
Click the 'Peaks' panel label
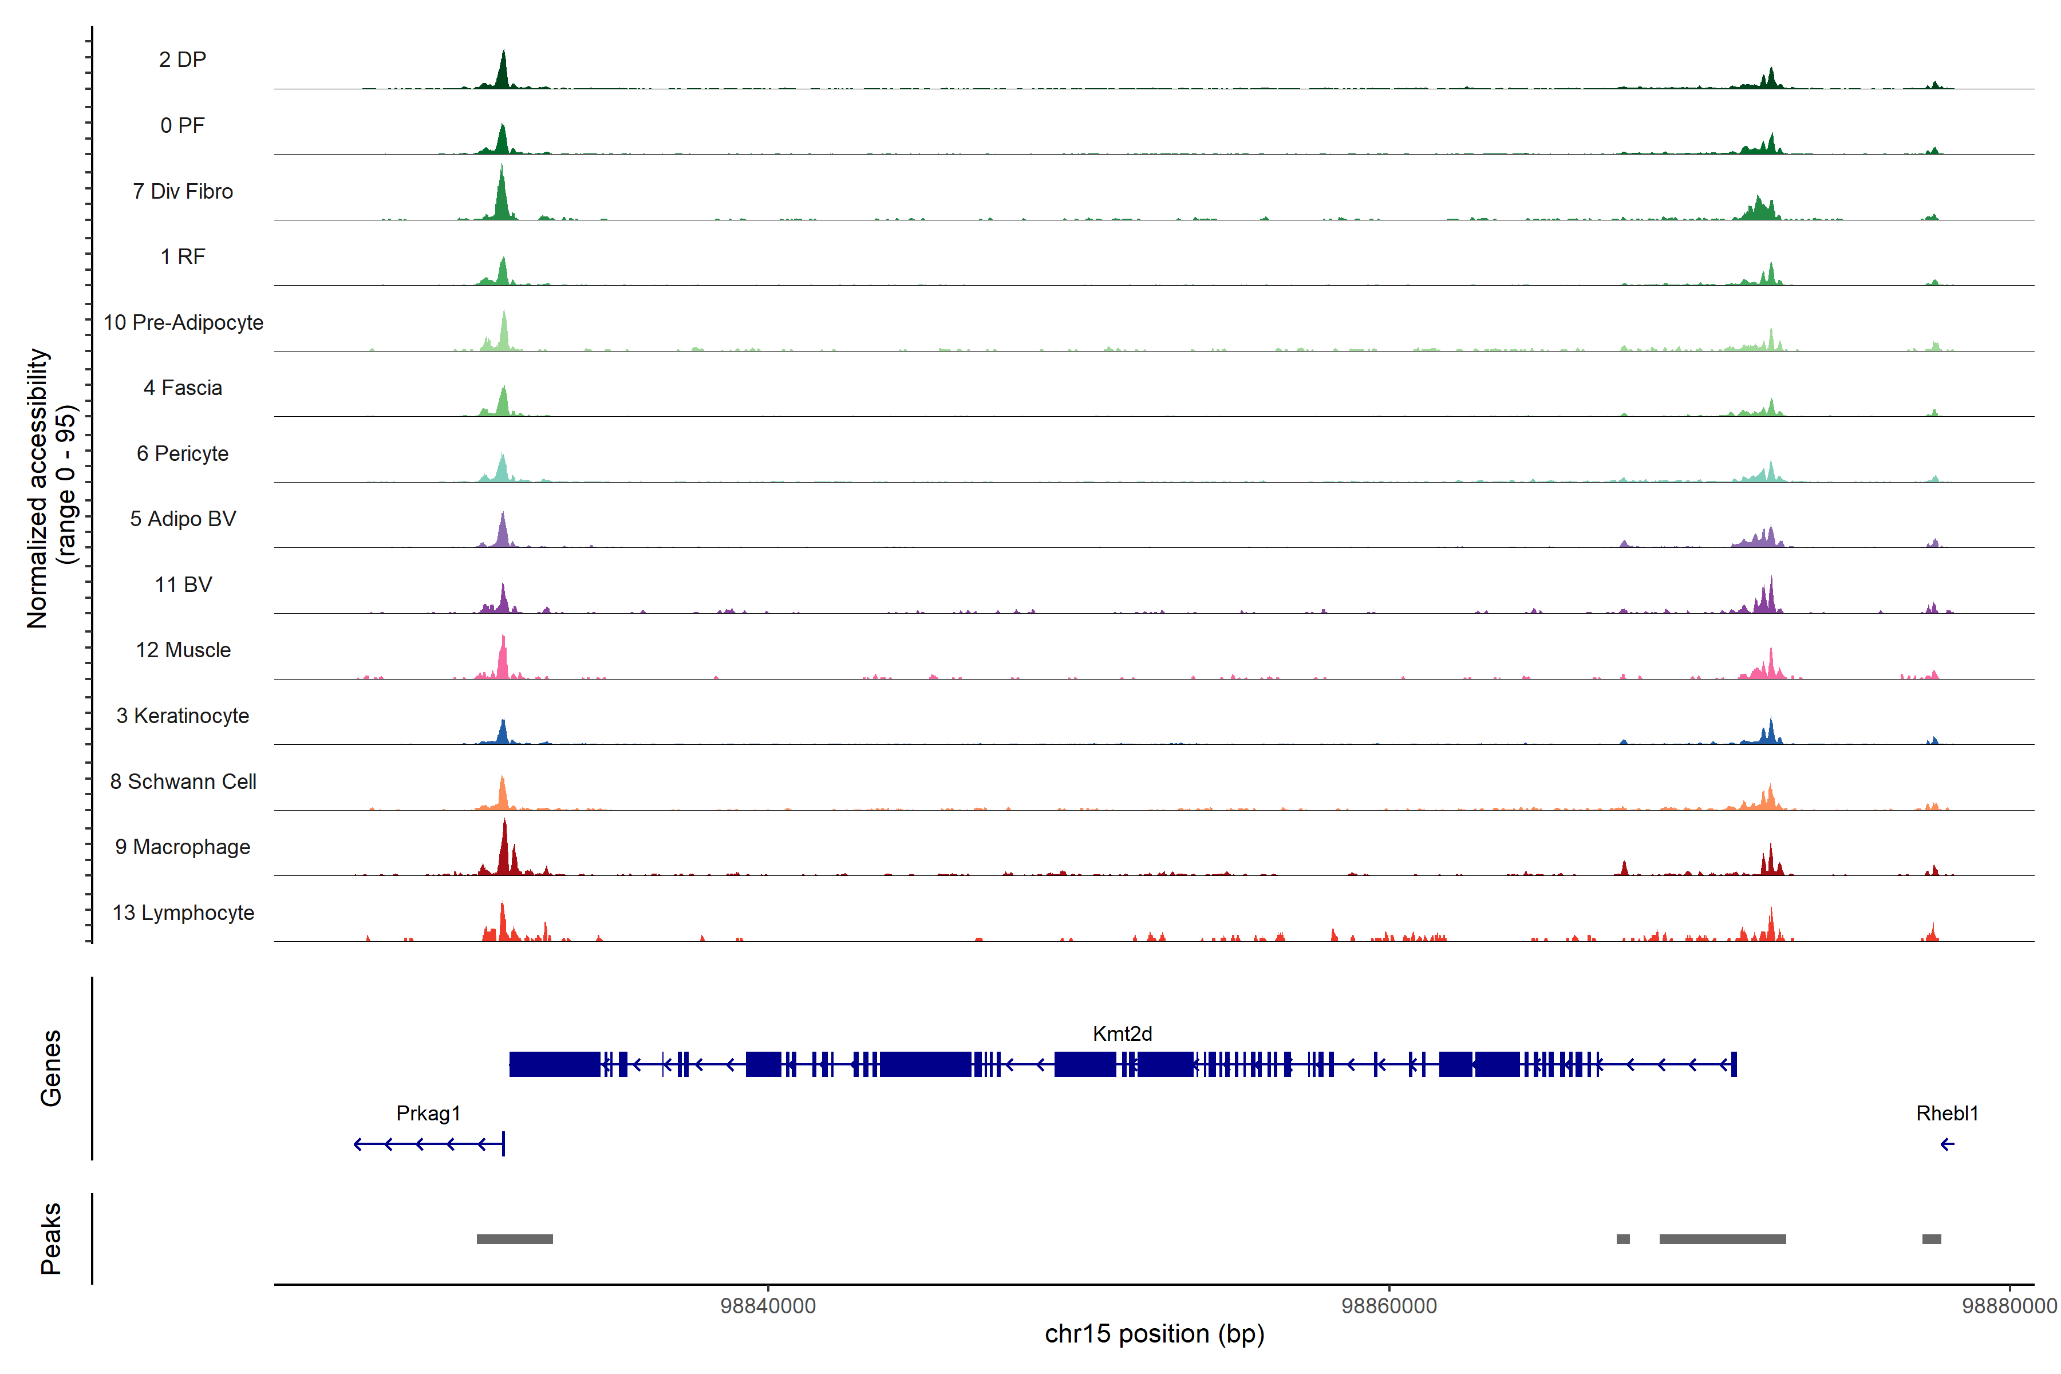pos(51,1238)
